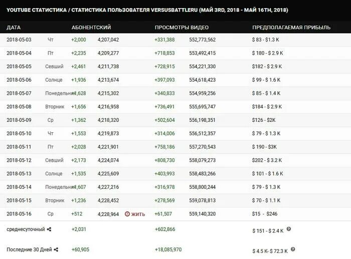The height and width of the screenshot is (259, 351).
Task: Select date cell 2018-05-08
Action: coord(19,107)
